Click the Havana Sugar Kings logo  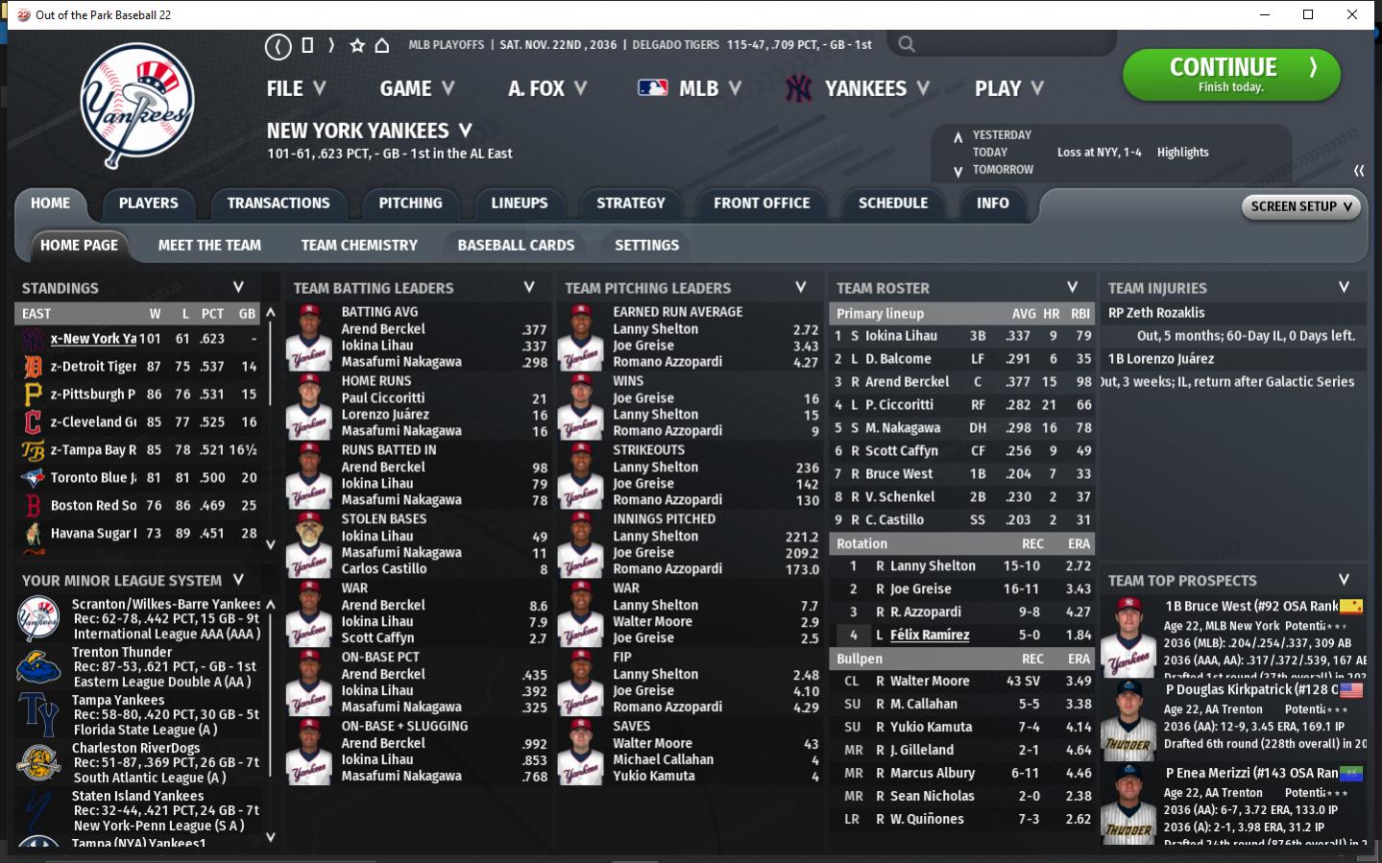pos(33,535)
